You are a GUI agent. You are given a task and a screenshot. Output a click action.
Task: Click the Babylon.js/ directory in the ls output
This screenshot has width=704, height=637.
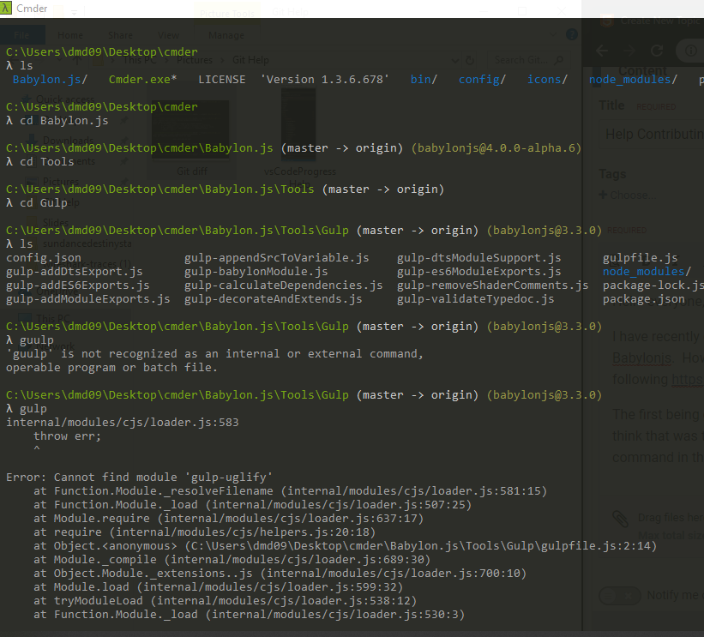click(x=50, y=80)
